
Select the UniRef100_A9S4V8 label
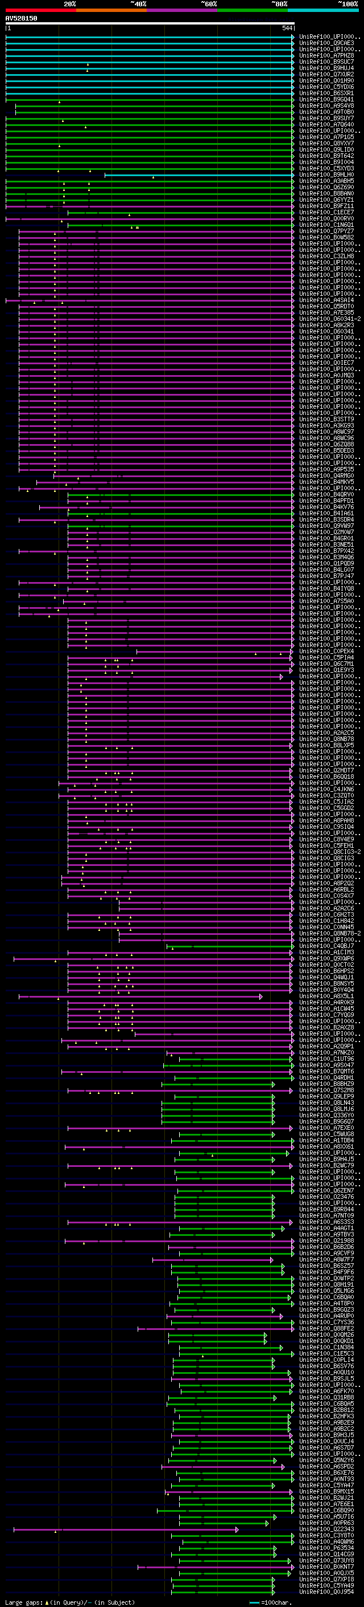point(326,106)
